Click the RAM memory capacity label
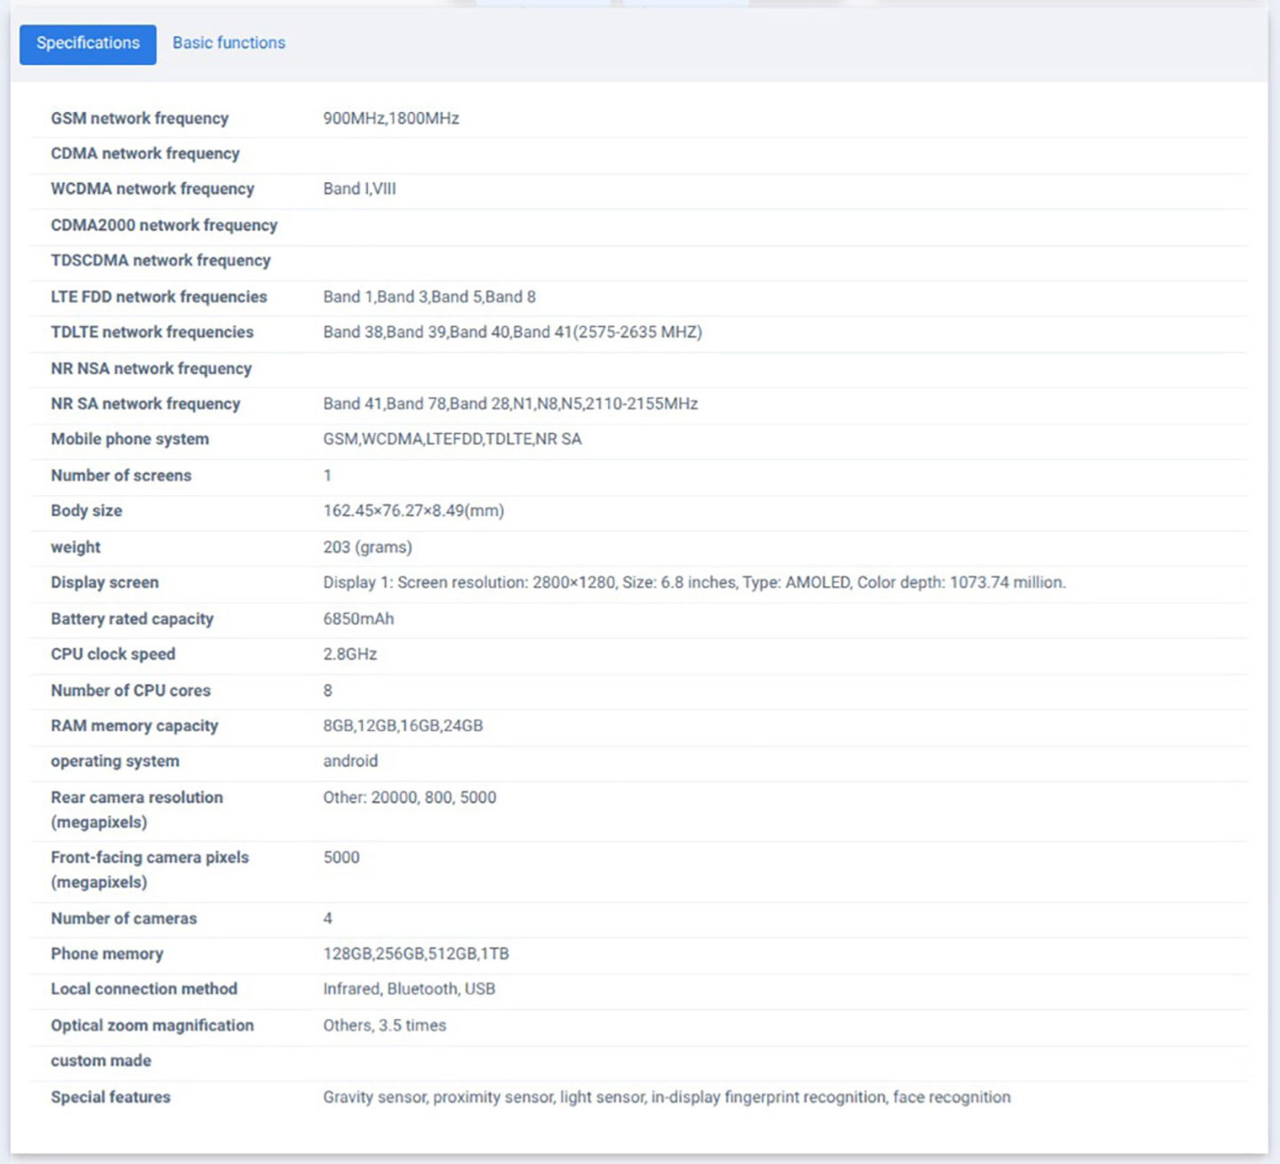Image resolution: width=1280 pixels, height=1164 pixels. [134, 726]
